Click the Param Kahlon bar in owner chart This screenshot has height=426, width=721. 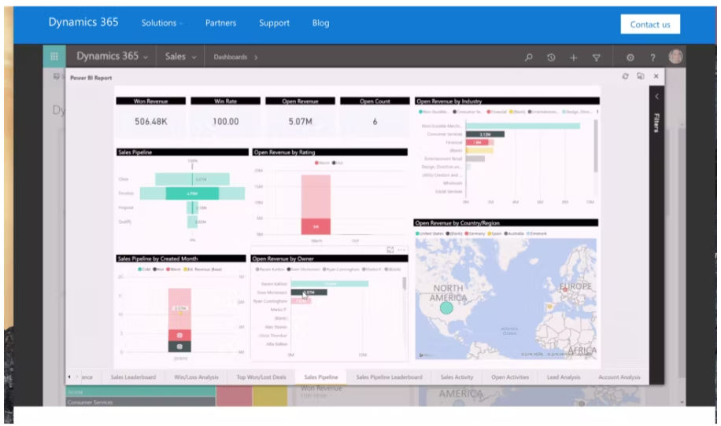(x=329, y=284)
